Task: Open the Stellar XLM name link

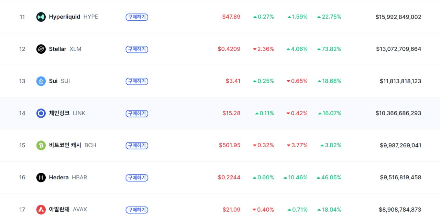Action: [65, 49]
